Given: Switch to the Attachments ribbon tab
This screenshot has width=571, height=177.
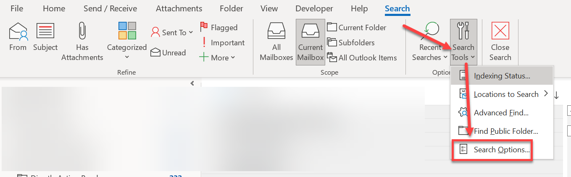Looking at the screenshot, I should tap(179, 8).
